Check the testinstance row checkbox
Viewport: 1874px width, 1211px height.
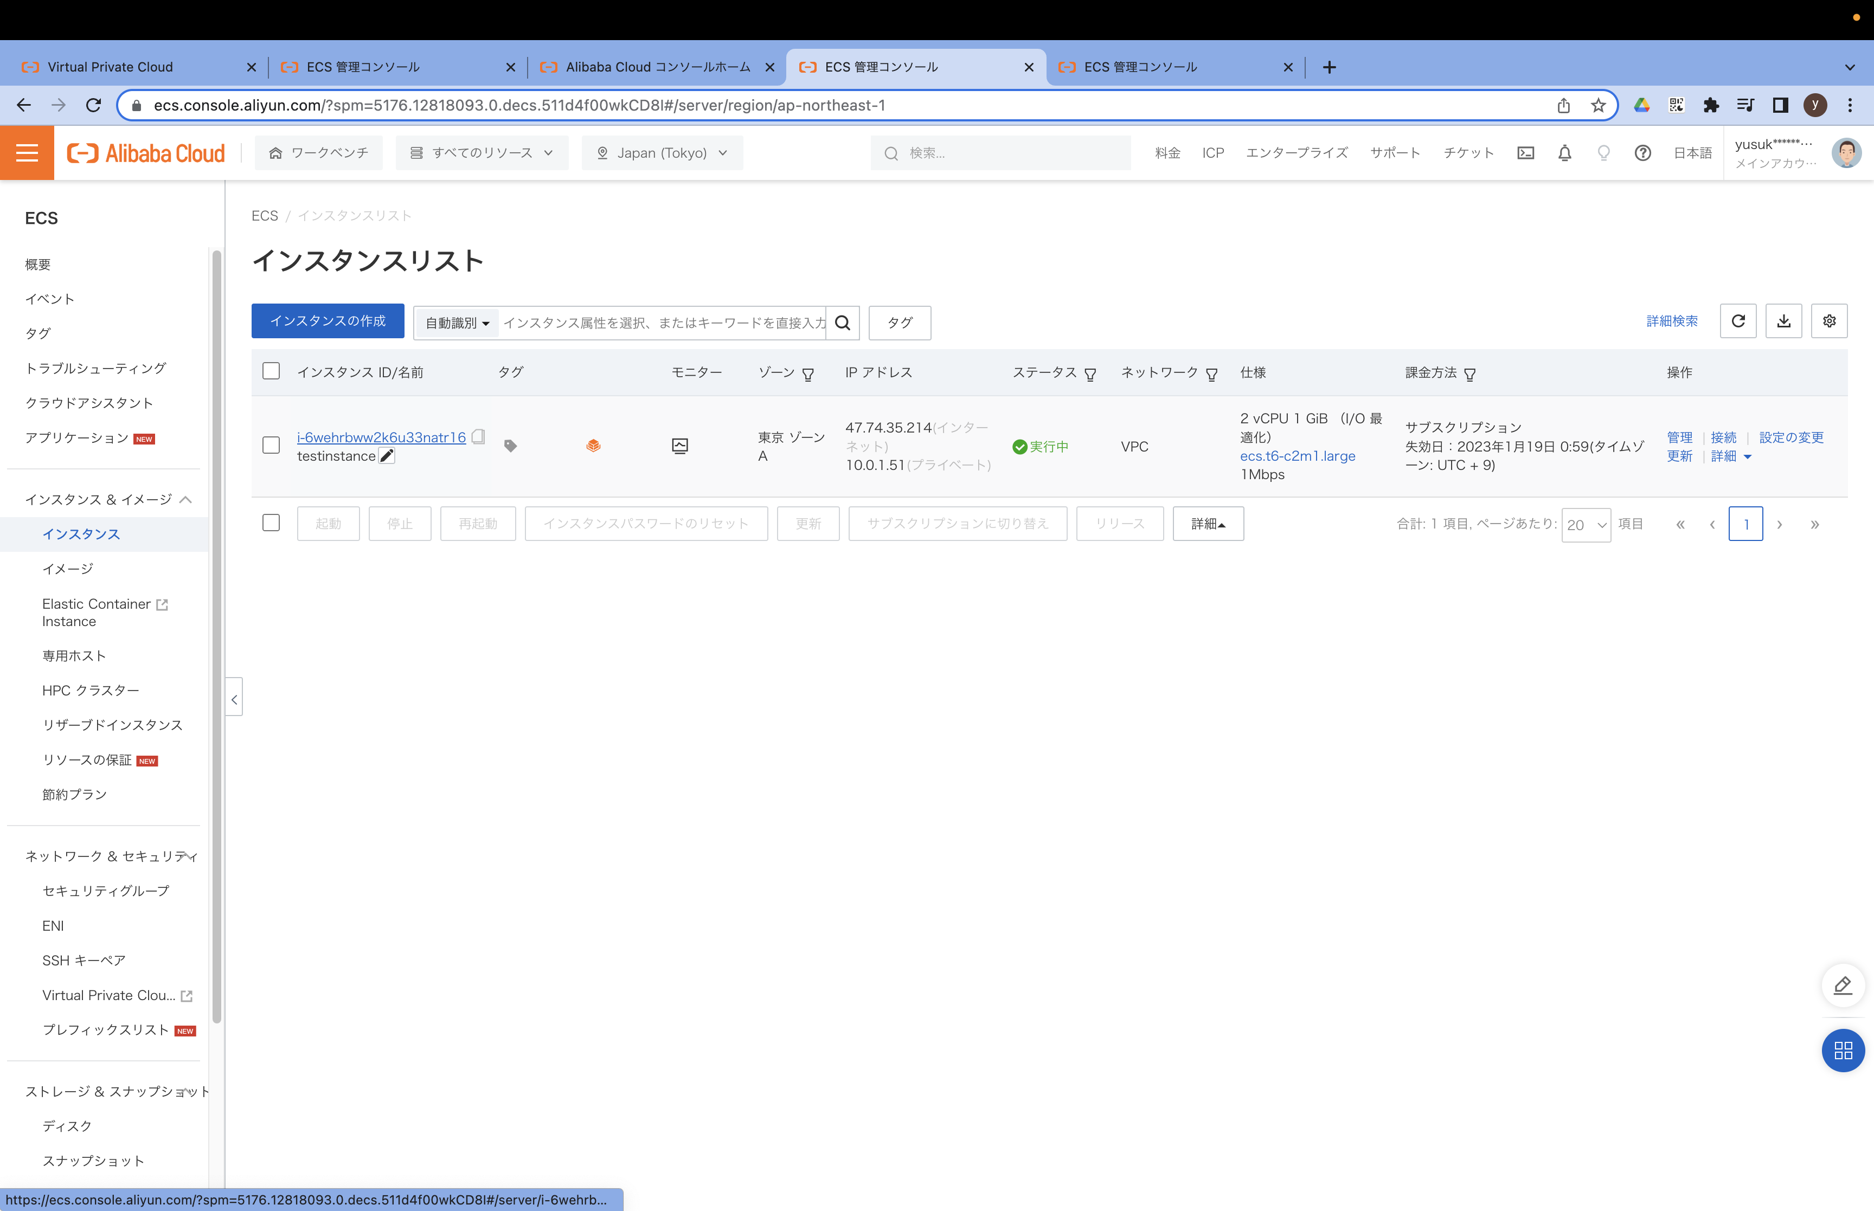tap(271, 445)
